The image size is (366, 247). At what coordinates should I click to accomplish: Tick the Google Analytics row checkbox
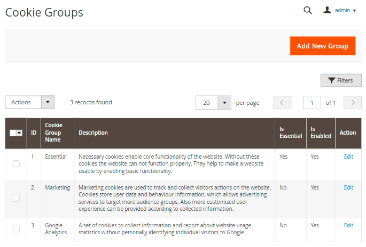coord(16,229)
